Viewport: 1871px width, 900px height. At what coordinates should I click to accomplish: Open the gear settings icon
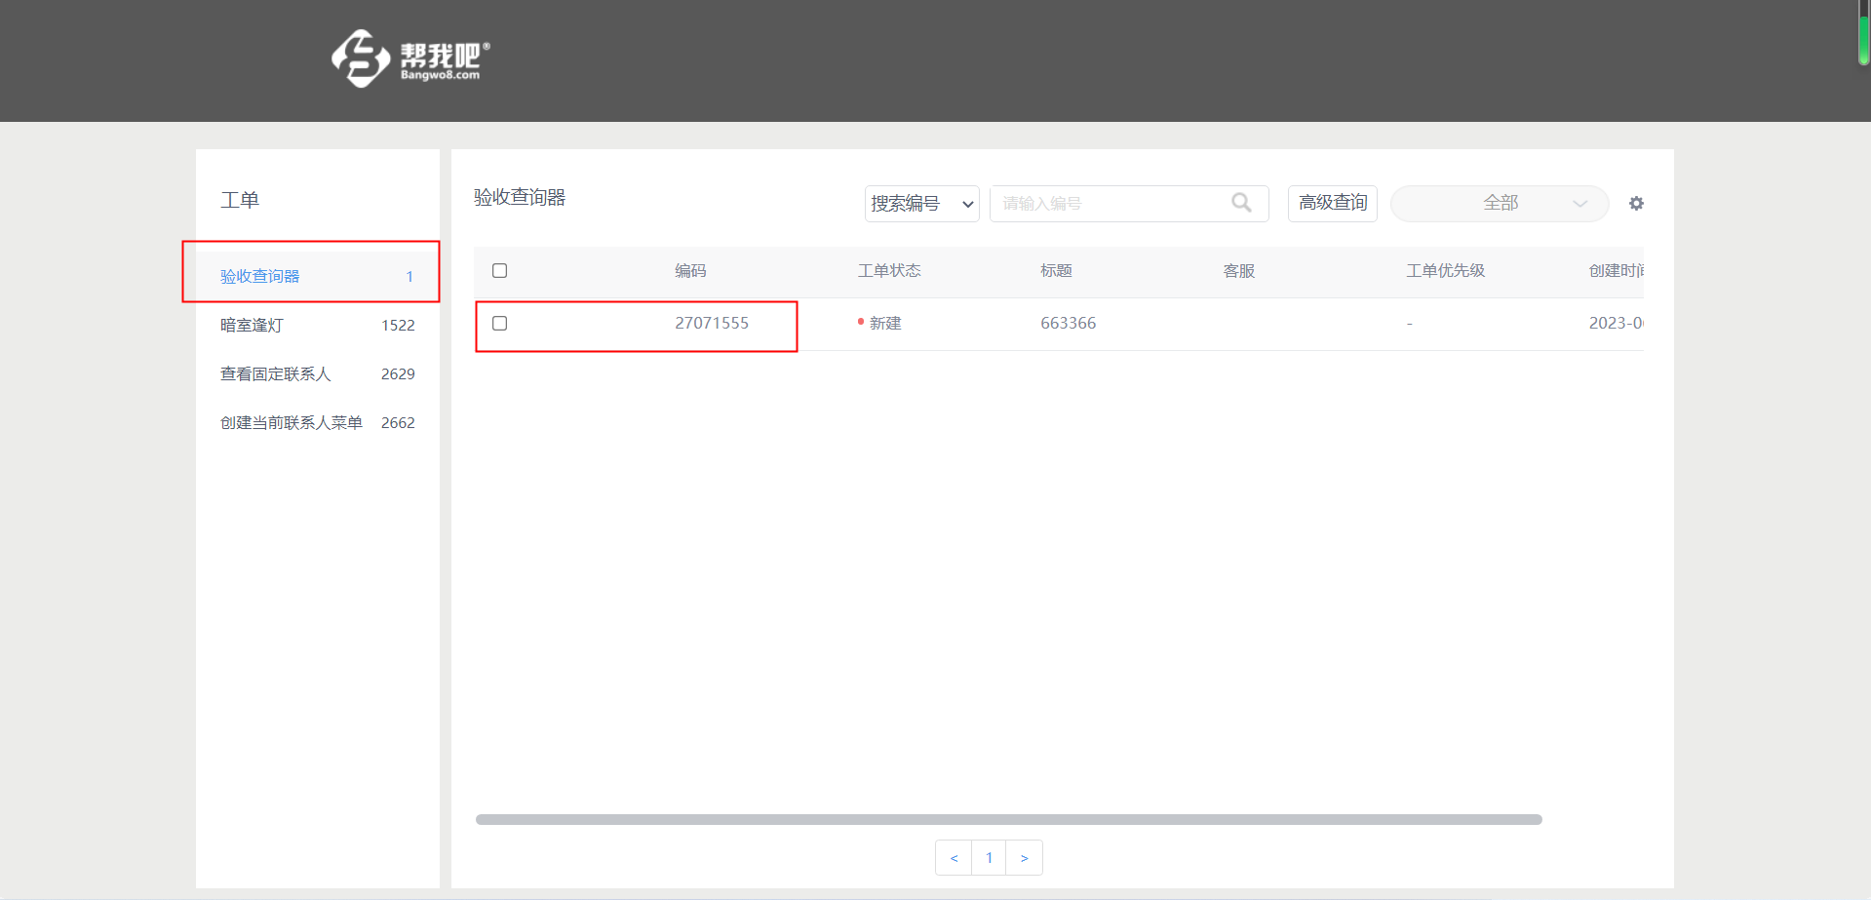tap(1636, 204)
